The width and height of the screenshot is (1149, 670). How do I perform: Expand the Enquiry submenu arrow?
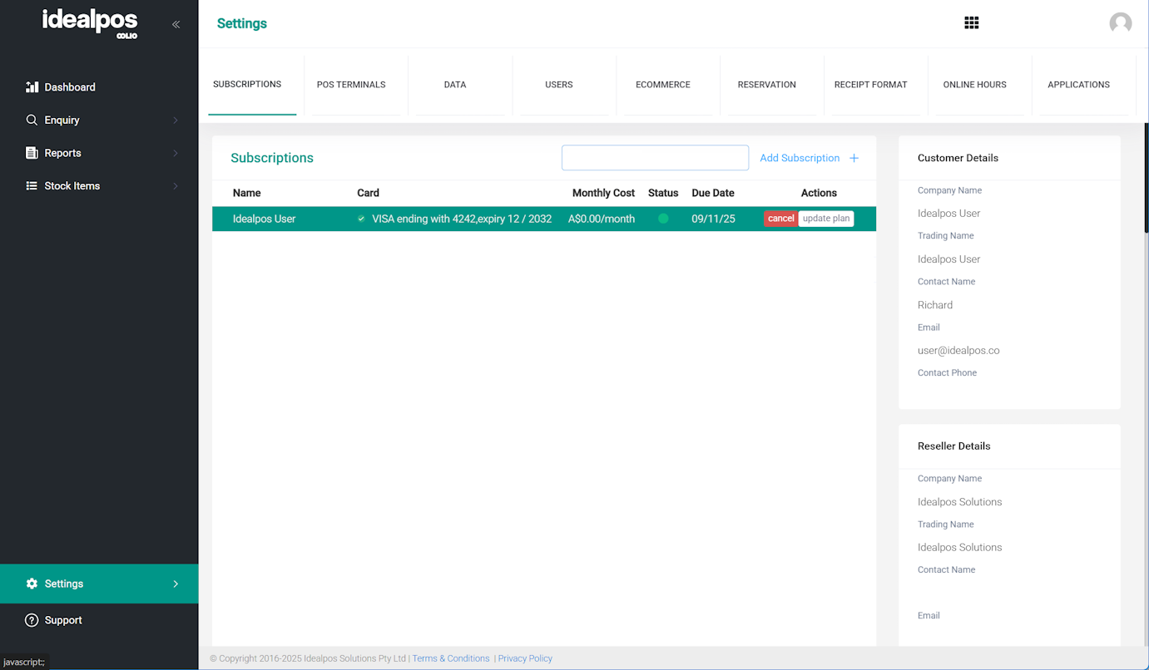[x=176, y=121]
